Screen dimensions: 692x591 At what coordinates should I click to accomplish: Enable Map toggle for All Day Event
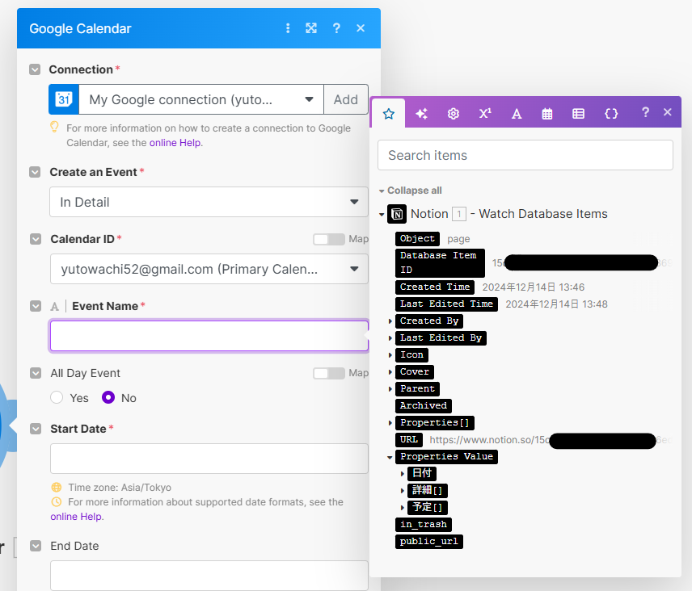(x=329, y=373)
